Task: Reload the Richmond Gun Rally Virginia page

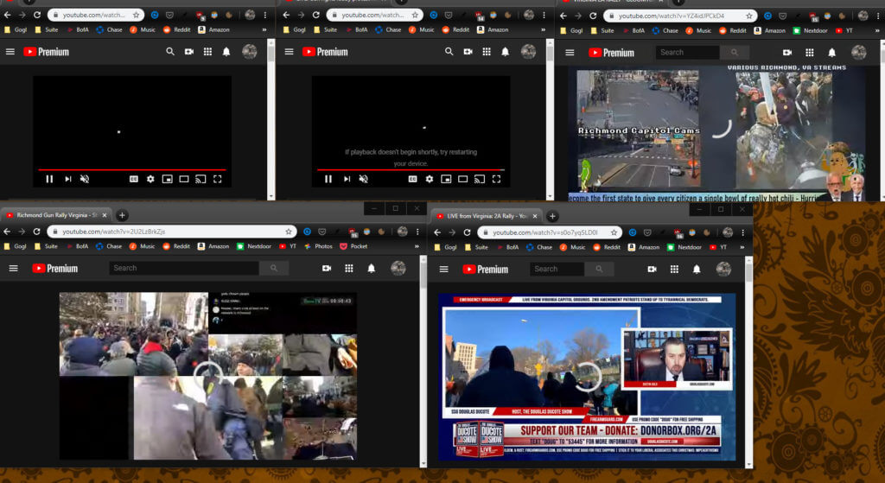Action: tap(36, 232)
